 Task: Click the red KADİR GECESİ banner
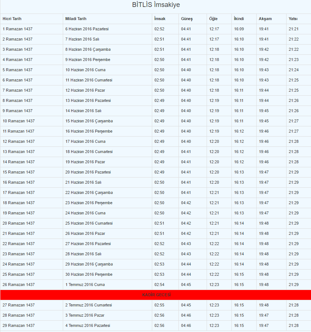coord(155,295)
